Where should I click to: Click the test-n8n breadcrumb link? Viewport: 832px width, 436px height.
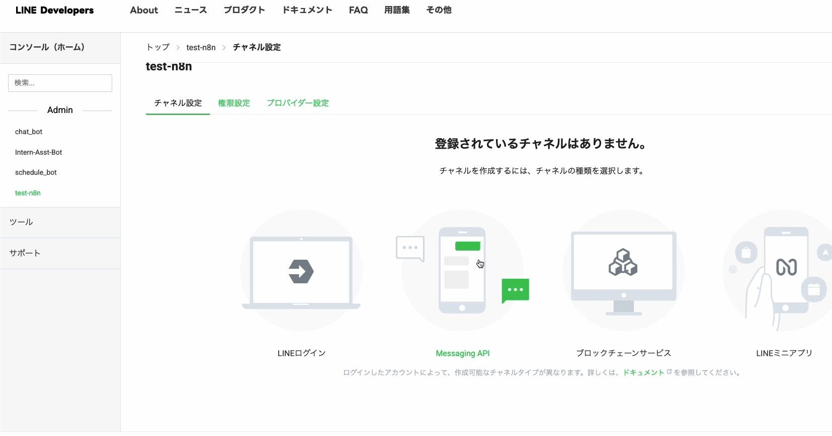(201, 47)
